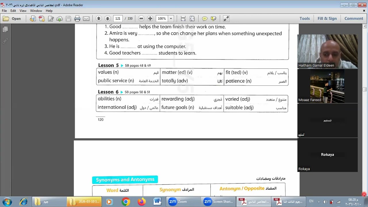
Task: Add a sticky note comment
Action: (205, 19)
